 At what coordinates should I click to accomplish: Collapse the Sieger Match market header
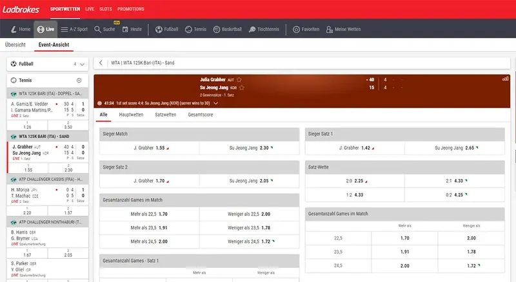click(199, 134)
